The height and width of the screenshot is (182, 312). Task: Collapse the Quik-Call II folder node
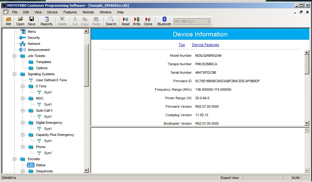click(23, 110)
